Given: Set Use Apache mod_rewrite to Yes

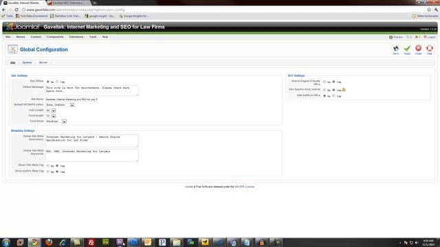Looking at the screenshot, I should [x=333, y=90].
